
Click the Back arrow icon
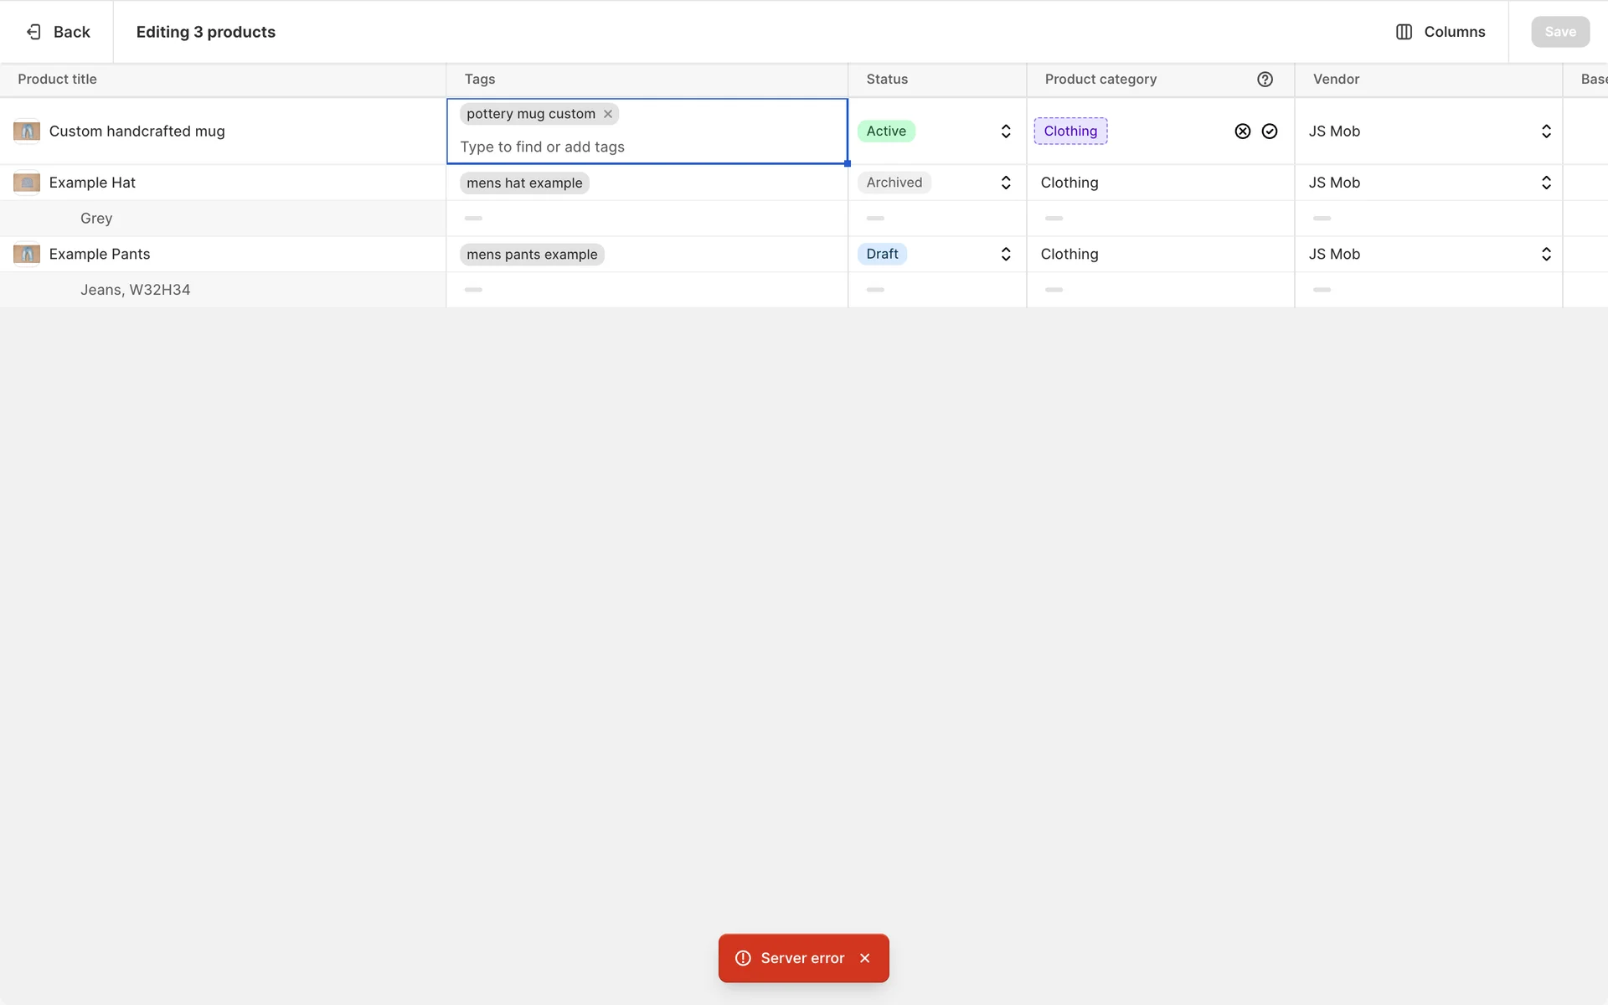(x=33, y=32)
